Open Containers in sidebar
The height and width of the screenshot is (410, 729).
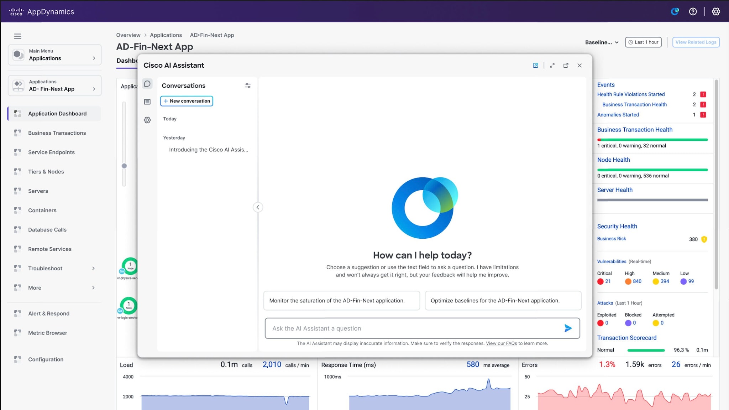point(42,210)
